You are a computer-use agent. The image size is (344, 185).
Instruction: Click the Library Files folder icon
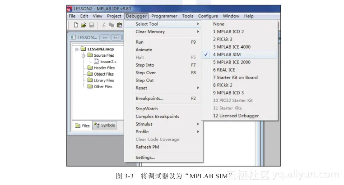(x=90, y=80)
